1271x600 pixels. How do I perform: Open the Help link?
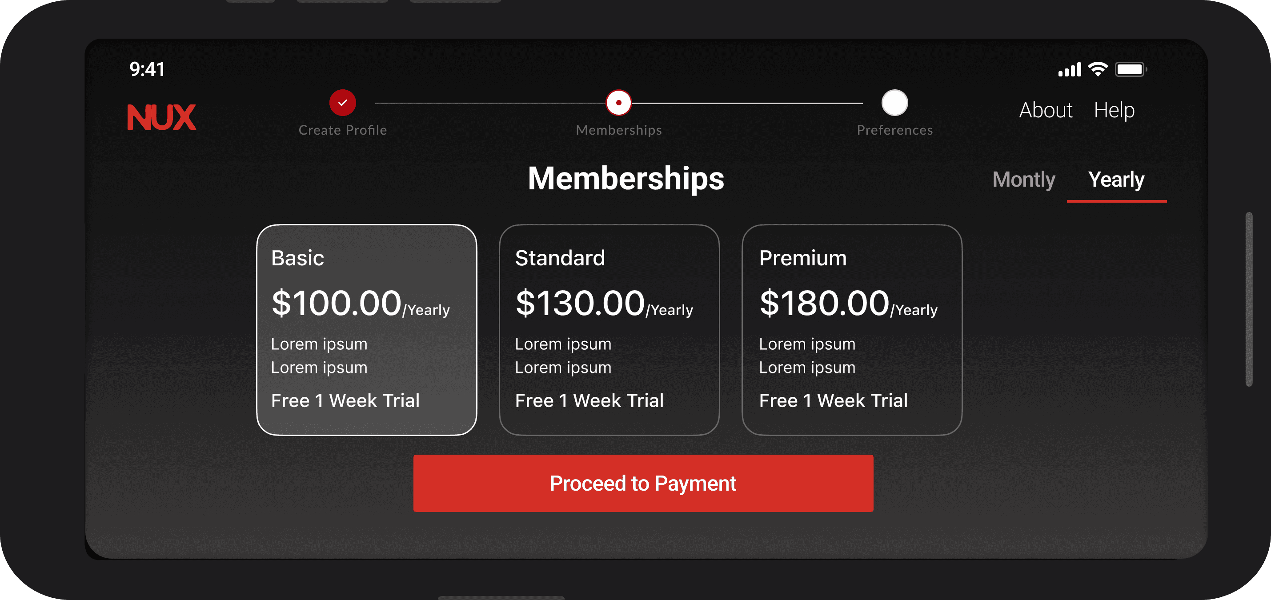(x=1114, y=110)
